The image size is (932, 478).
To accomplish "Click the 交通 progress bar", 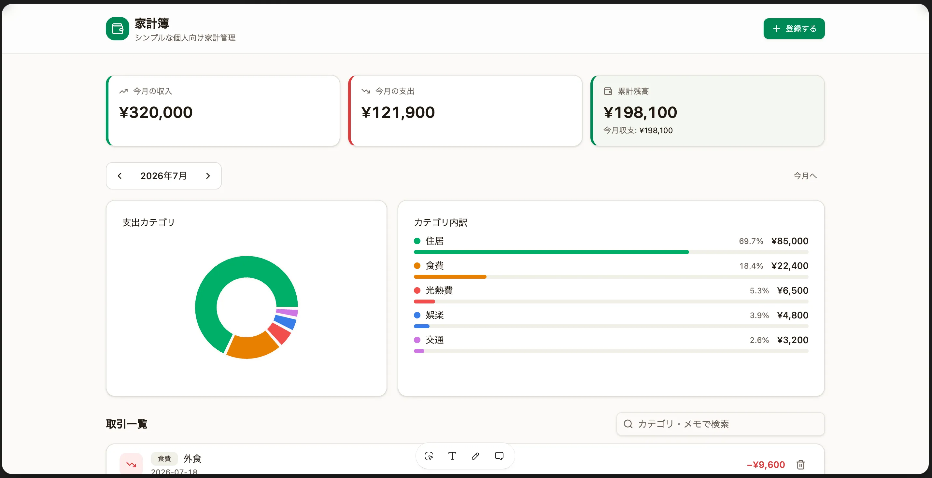I will (611, 351).
